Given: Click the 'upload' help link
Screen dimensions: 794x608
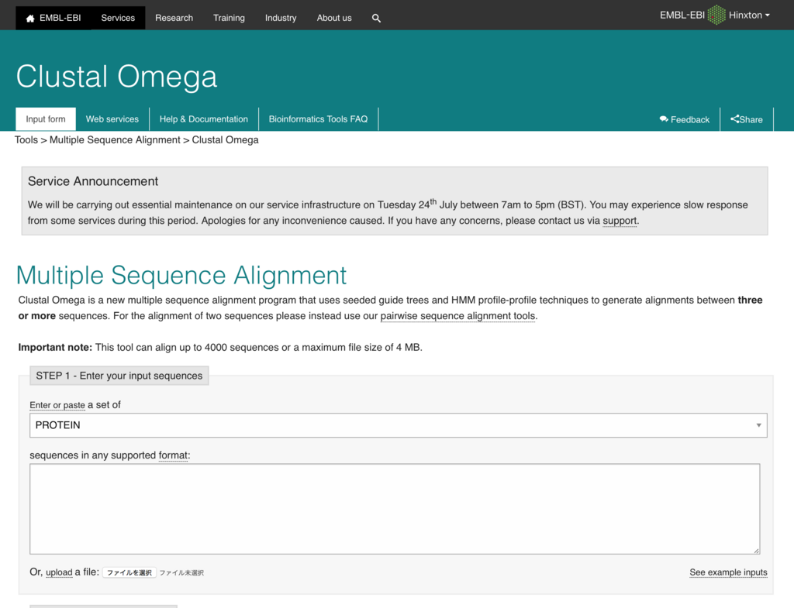Looking at the screenshot, I should (x=59, y=572).
